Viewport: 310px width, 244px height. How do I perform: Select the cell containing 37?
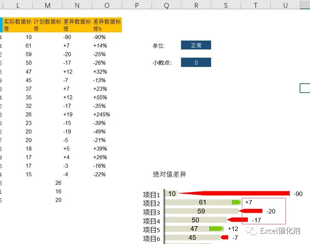(x=18, y=89)
